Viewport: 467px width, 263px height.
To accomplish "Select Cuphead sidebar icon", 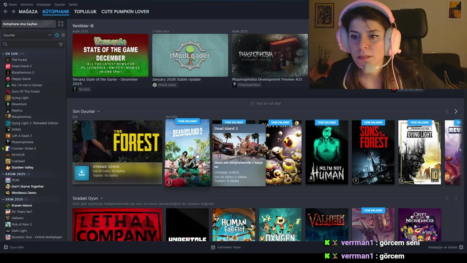I will pos(8,161).
